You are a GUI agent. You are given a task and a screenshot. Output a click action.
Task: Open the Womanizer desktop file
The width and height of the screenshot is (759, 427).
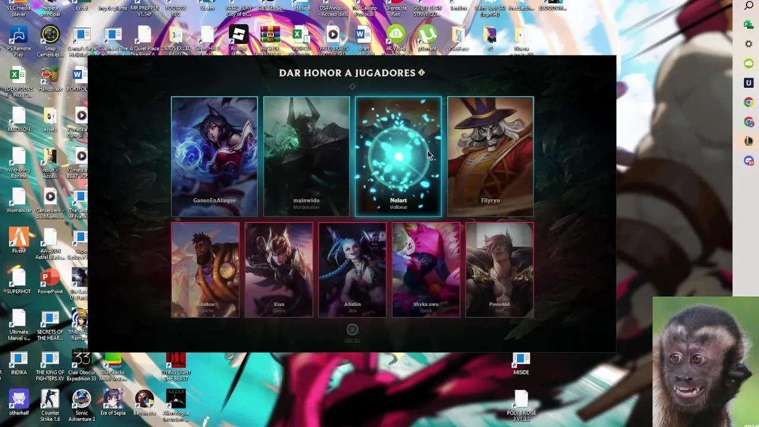pyautogui.click(x=18, y=201)
